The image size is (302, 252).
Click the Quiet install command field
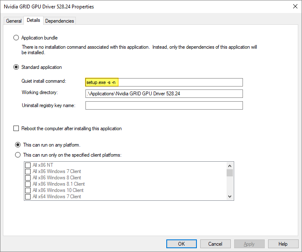tap(164, 82)
